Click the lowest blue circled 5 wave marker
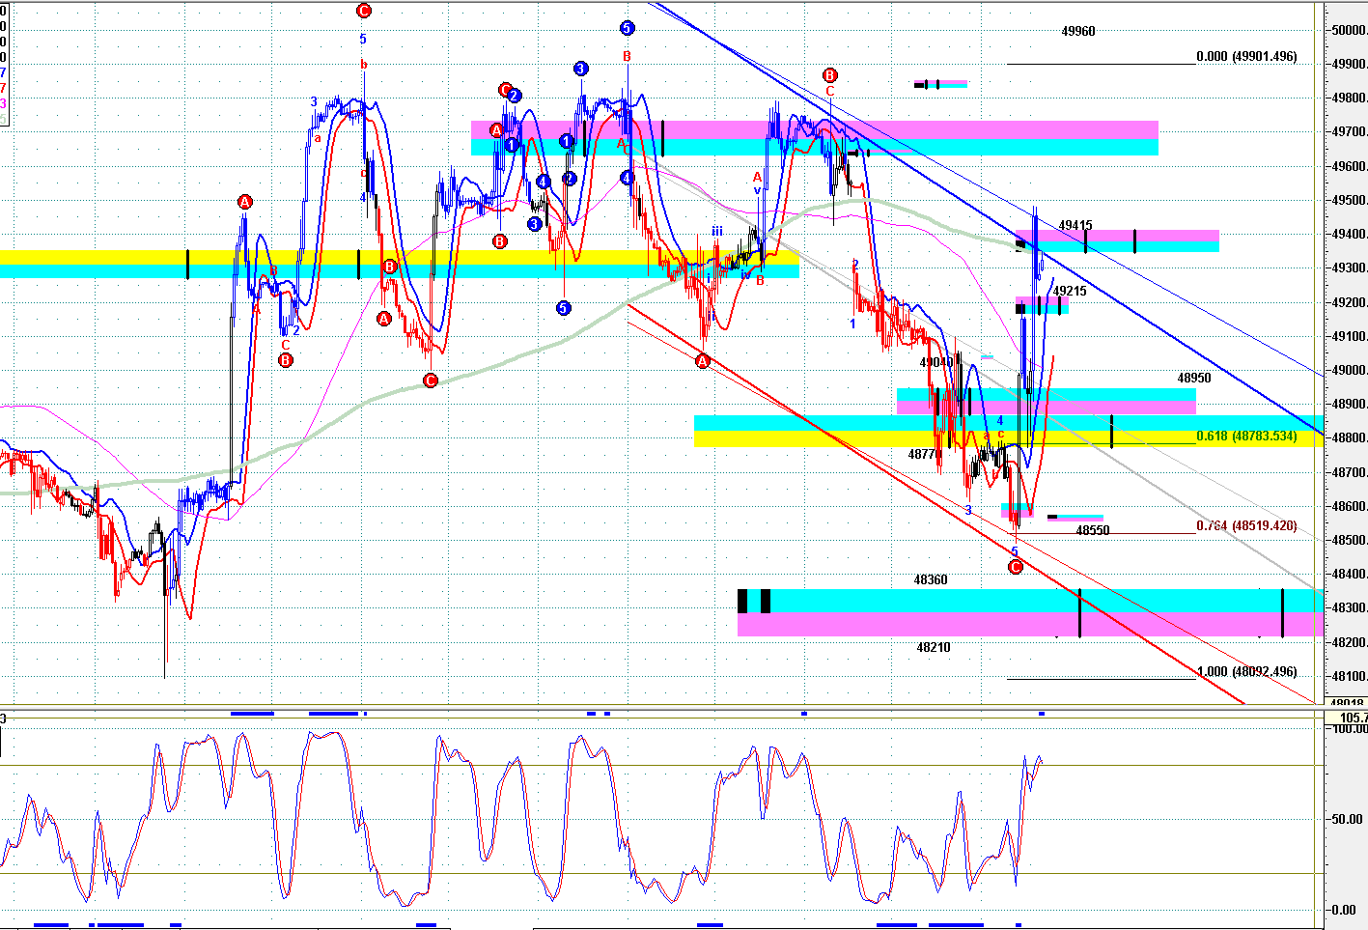 click(564, 308)
